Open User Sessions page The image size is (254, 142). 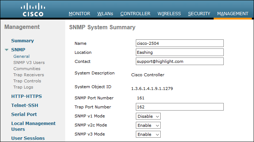coord(28,138)
